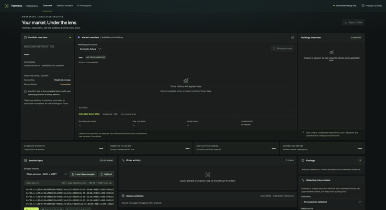The height and width of the screenshot is (210, 386).
Task: Click the Messages Inspected stat card
Action: [64, 148]
